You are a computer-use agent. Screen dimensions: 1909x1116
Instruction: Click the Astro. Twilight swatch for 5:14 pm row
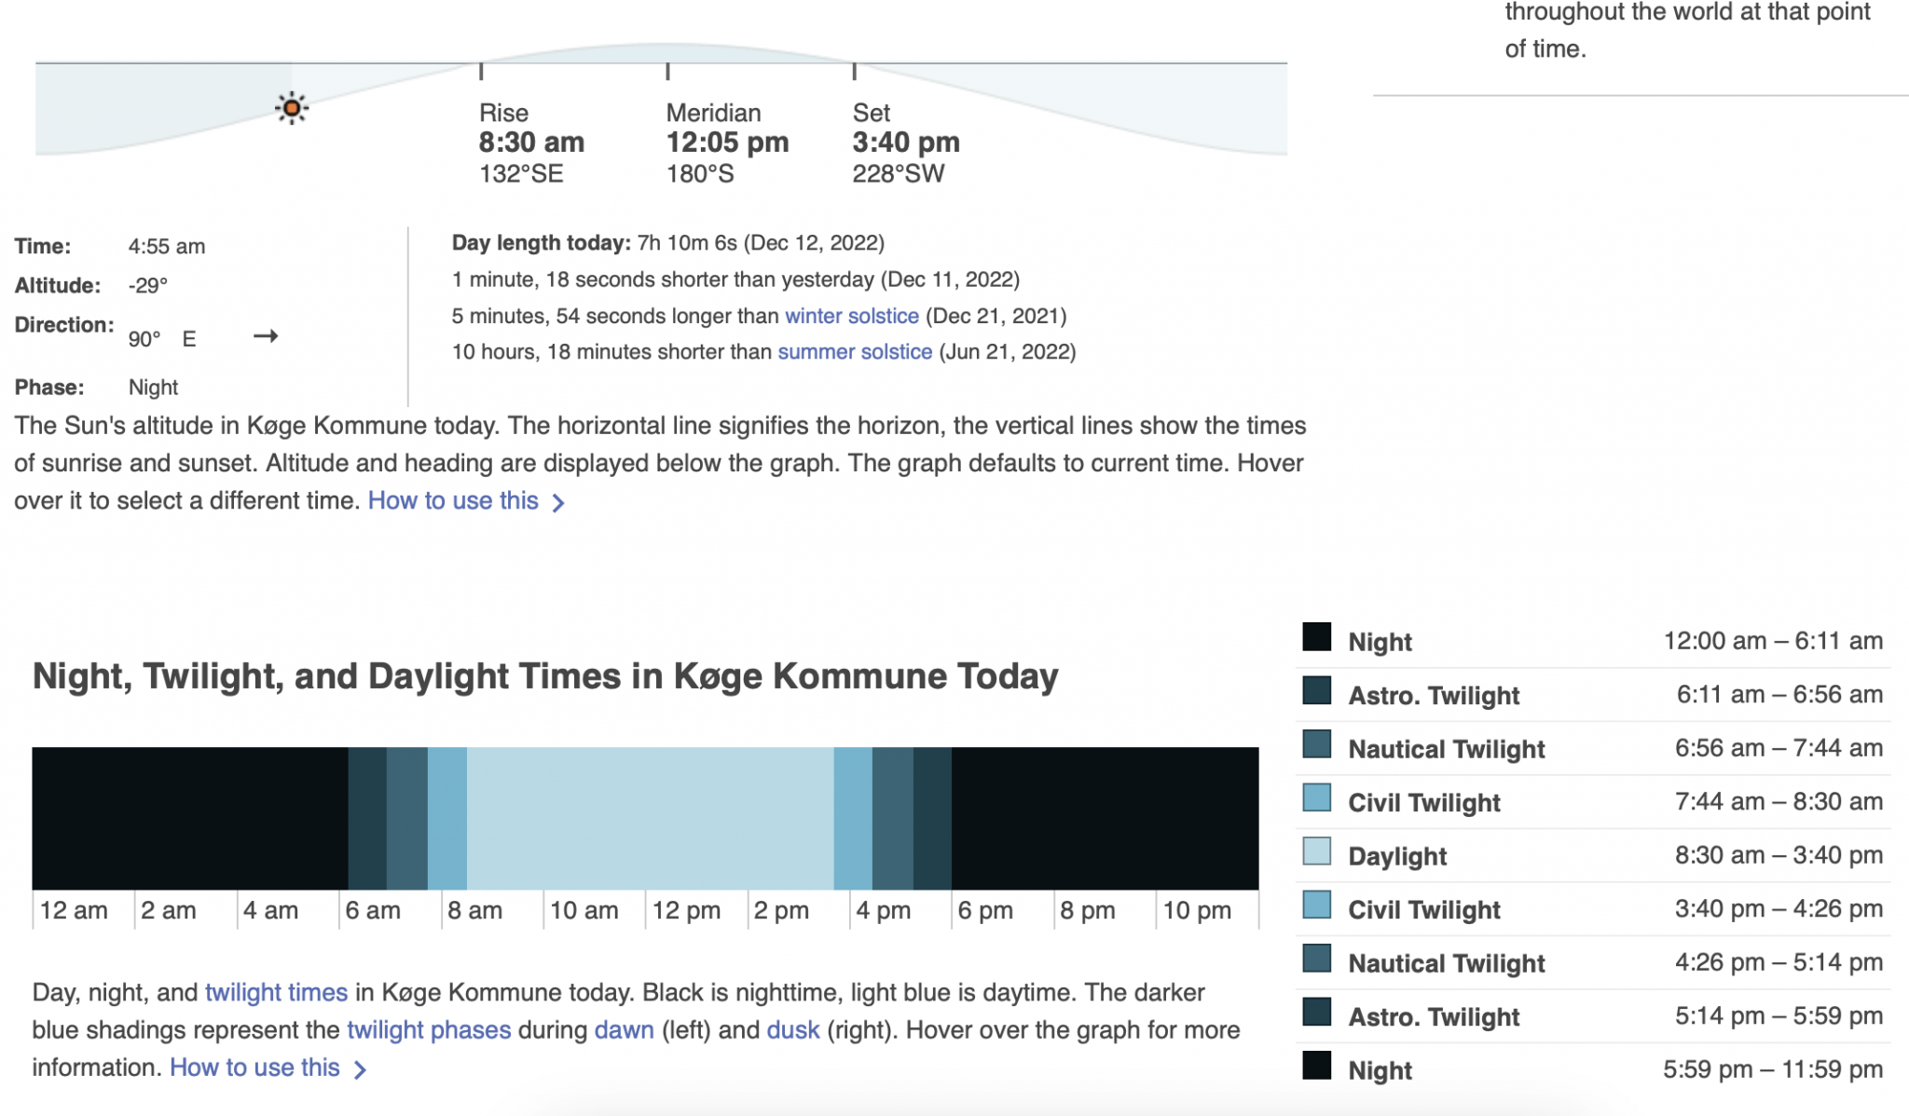coord(1316,1012)
